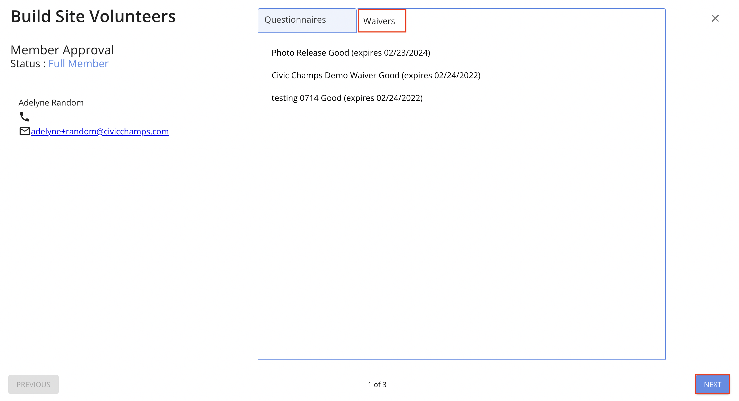The height and width of the screenshot is (401, 739).
Task: Click the Full Member status text
Action: pyautogui.click(x=78, y=63)
